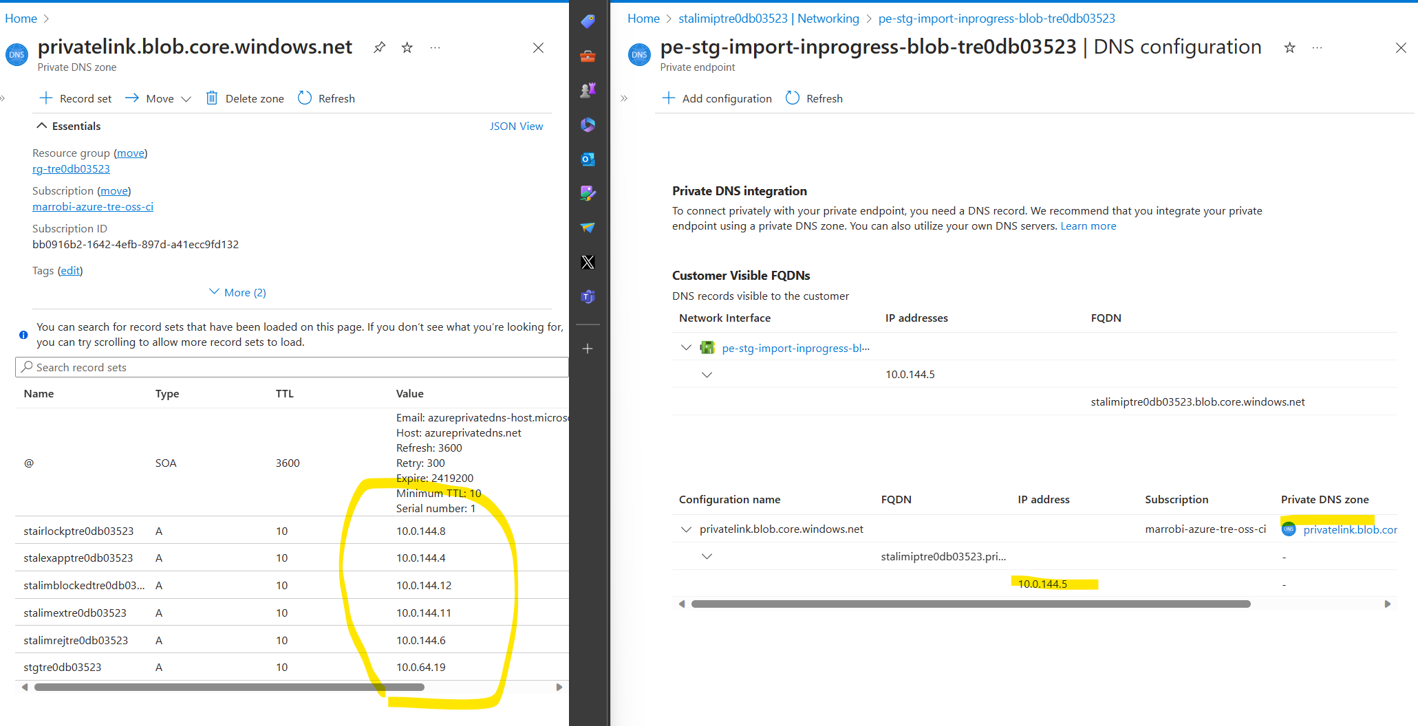Open Shopping from the Edge sidebar
Screen dimensions: 1418x726
point(588,21)
